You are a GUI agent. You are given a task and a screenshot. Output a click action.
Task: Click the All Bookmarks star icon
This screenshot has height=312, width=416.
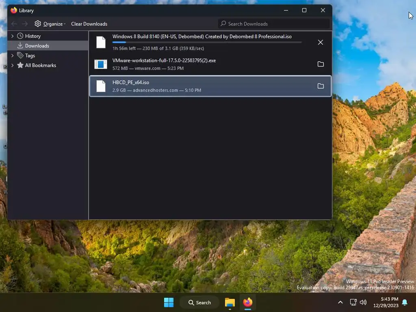pos(20,65)
